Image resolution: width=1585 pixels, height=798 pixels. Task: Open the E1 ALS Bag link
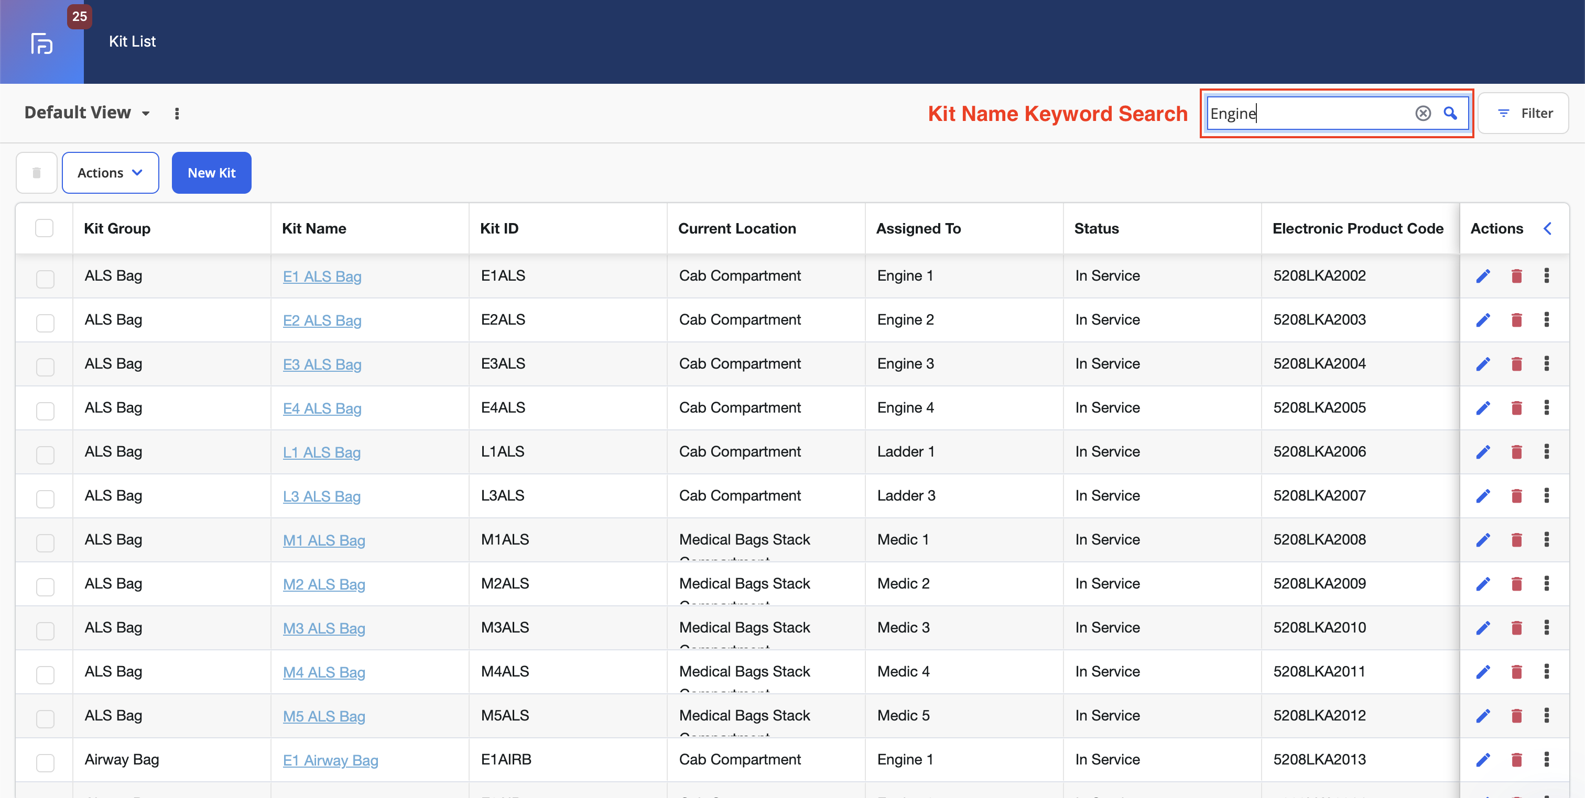322,276
